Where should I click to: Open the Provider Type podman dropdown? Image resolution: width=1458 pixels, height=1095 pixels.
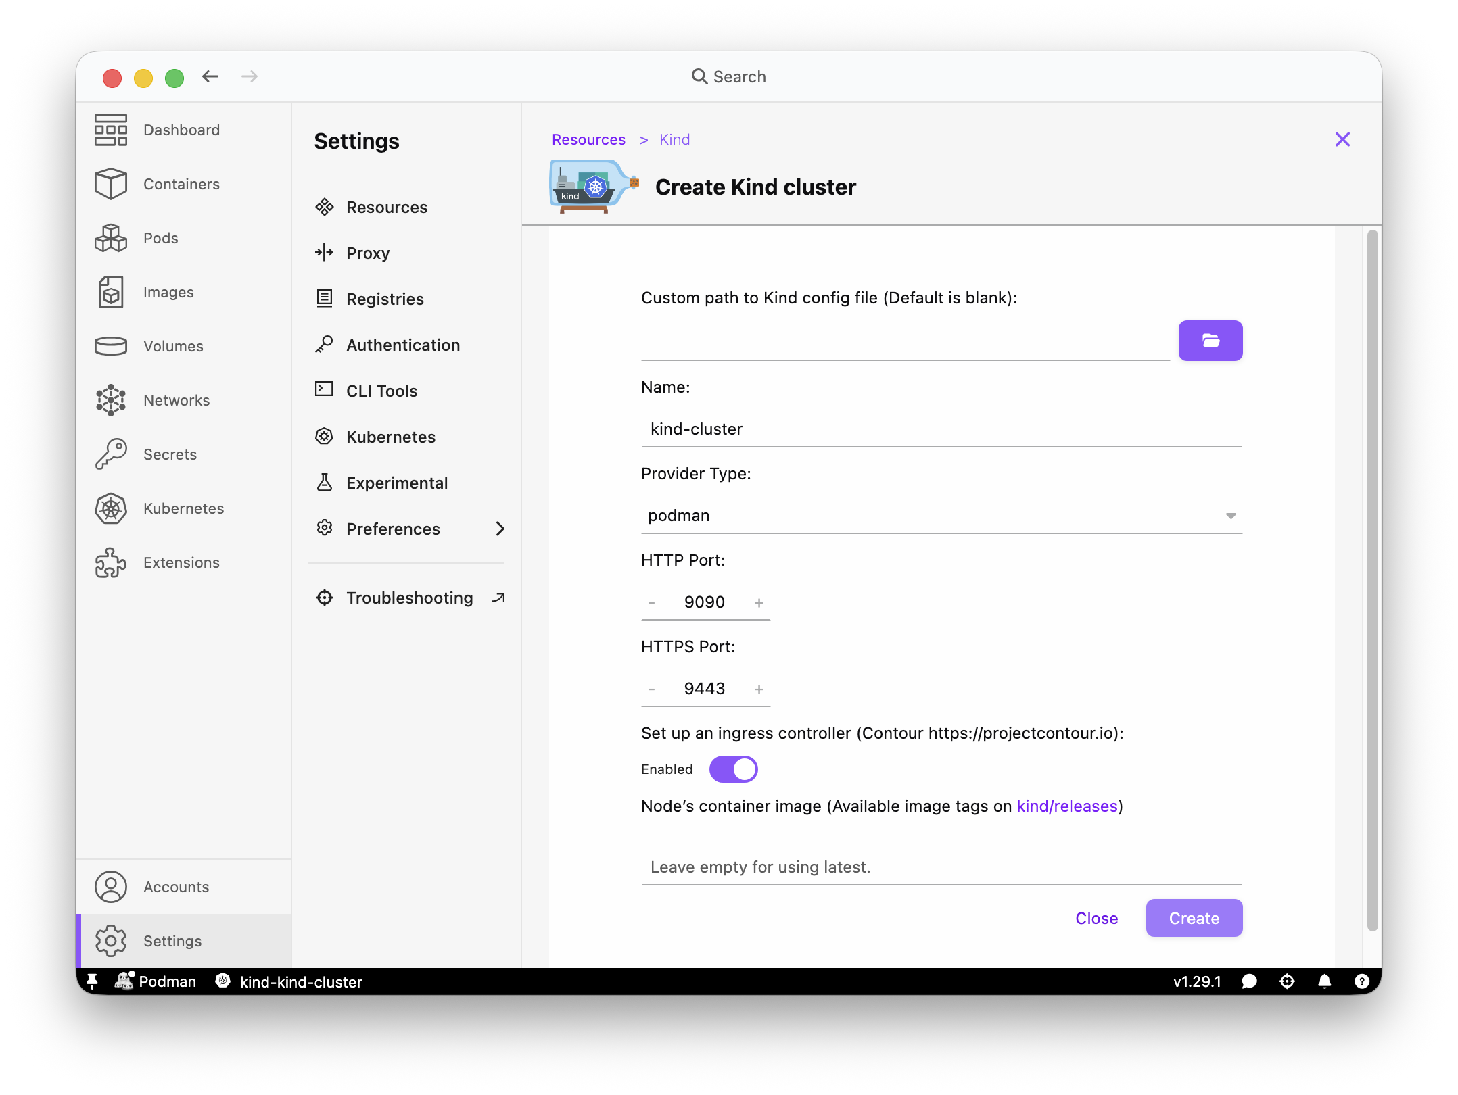click(x=941, y=516)
